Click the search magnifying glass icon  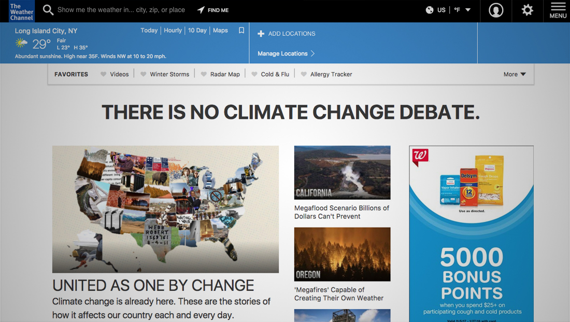(x=48, y=10)
